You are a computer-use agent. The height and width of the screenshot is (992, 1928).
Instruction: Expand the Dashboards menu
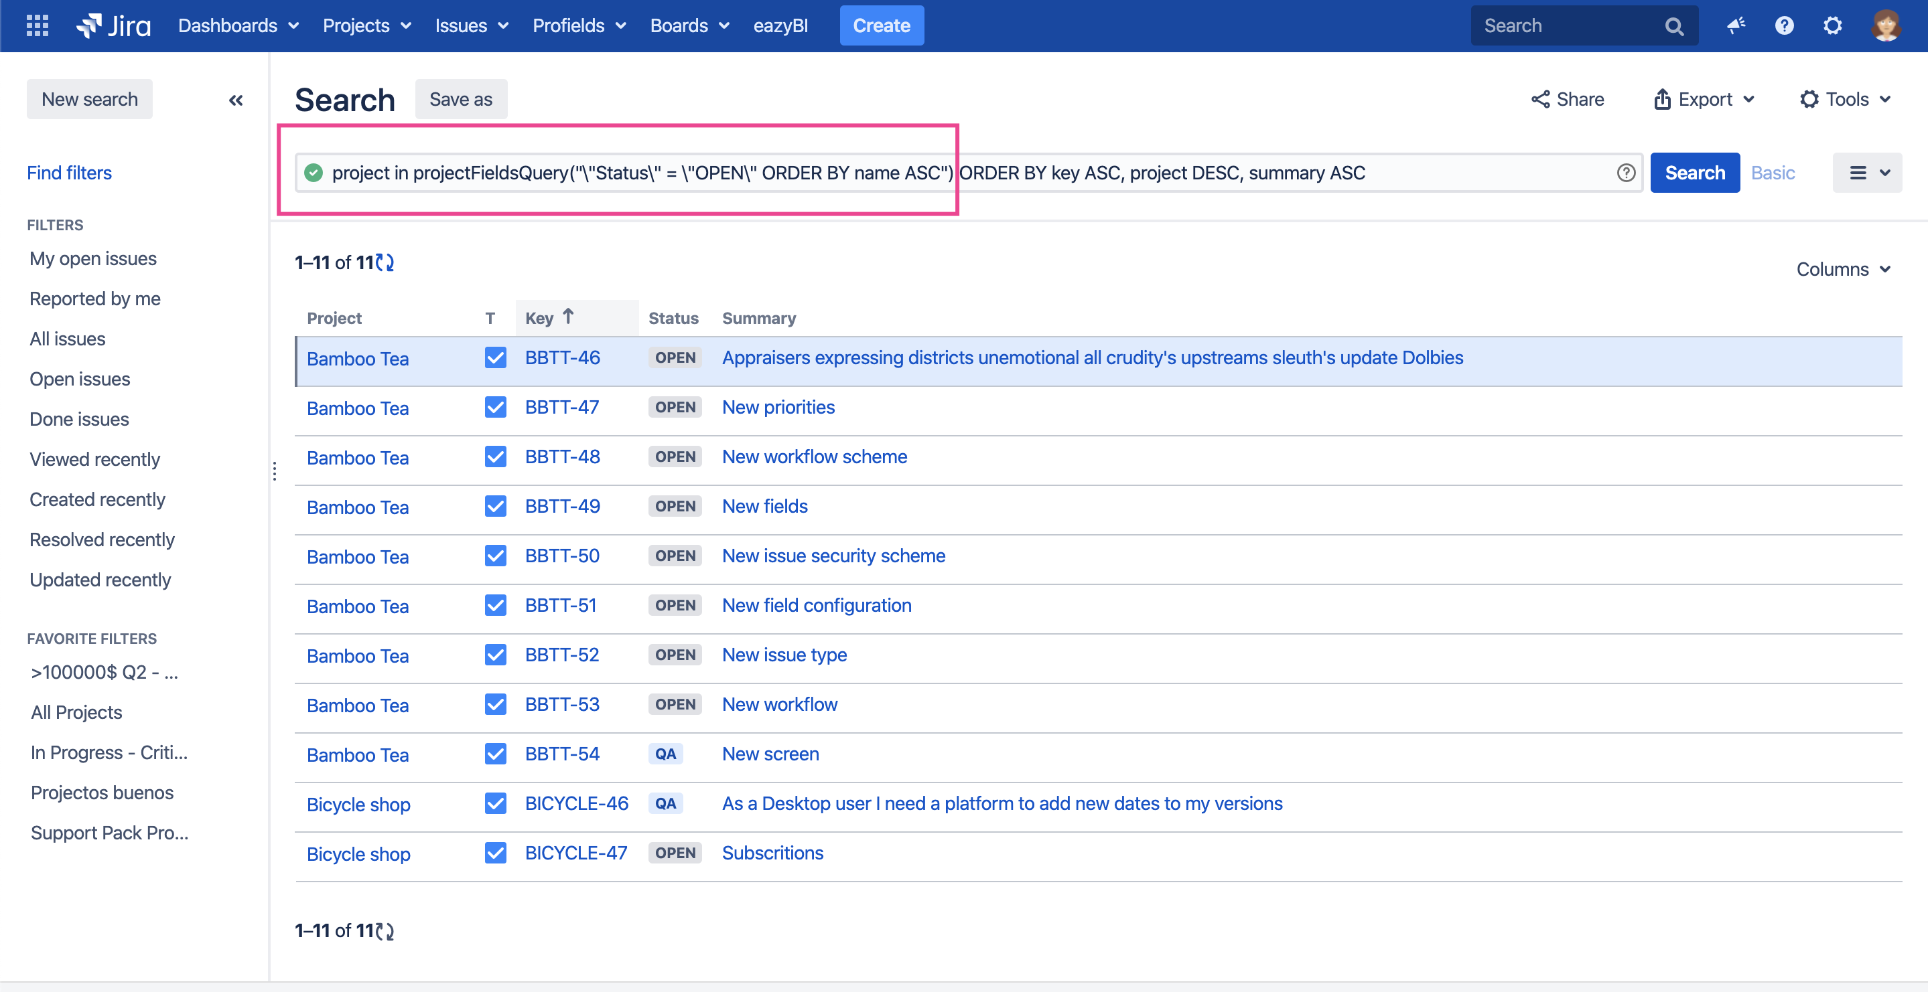[238, 25]
